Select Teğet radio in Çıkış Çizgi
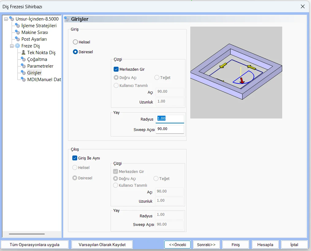 coord(156,179)
